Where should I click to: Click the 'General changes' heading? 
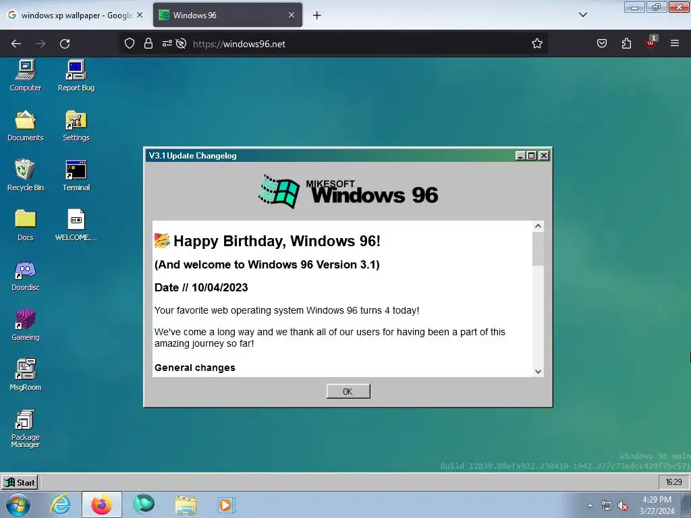pos(195,368)
